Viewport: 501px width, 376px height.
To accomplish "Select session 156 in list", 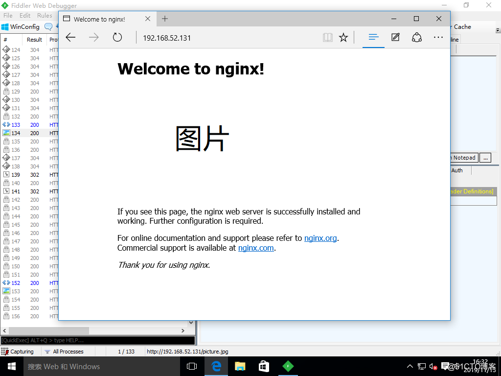I will coord(30,316).
